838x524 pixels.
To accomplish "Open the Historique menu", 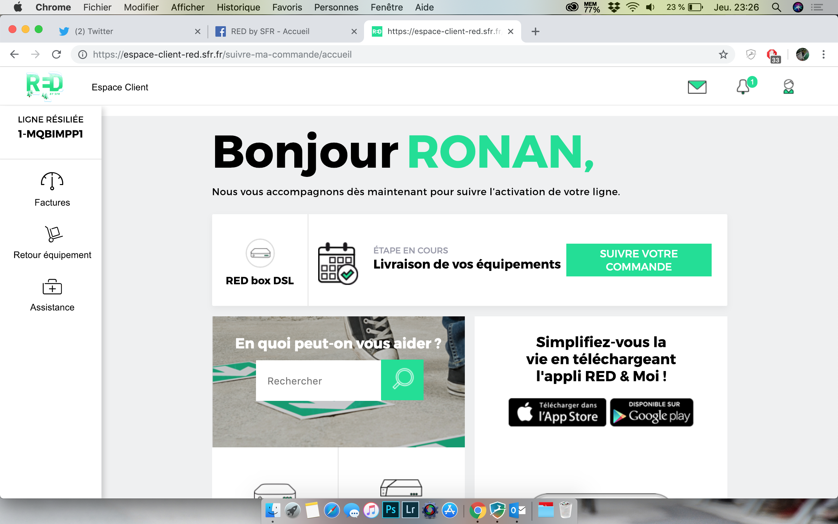I will [238, 7].
